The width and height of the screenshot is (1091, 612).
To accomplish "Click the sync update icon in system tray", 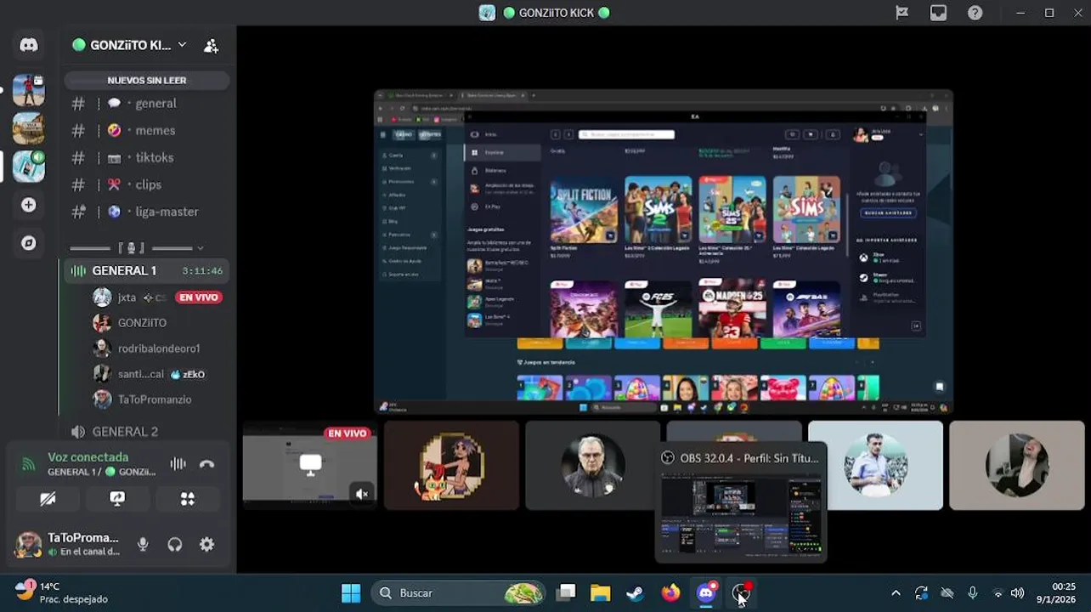I will click(x=921, y=593).
